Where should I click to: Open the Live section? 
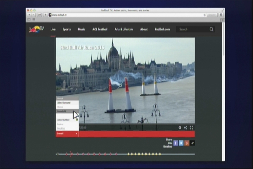coord(53,29)
